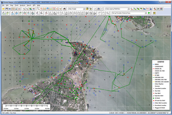Image resolution: width=172 pixels, height=115 pixels.
Task: Open the online data globe icon
Action: pyautogui.click(x=10, y=9)
